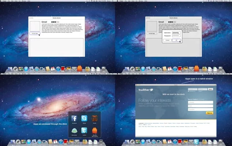Click the Downloads box in dock beside the app popup grid
The width and height of the screenshot is (232, 146).
point(85,142)
